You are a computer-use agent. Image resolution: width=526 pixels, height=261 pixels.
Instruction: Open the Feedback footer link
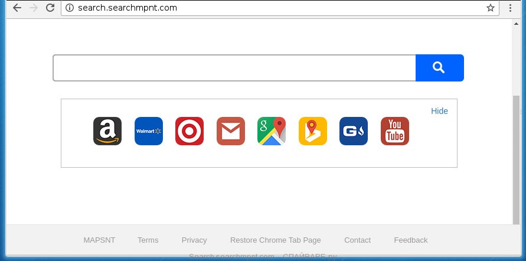[411, 240]
